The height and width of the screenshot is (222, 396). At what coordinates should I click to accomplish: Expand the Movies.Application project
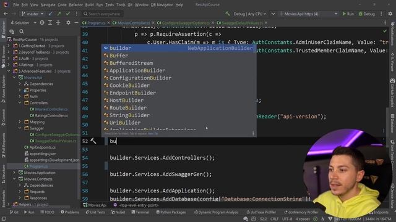click(14, 173)
